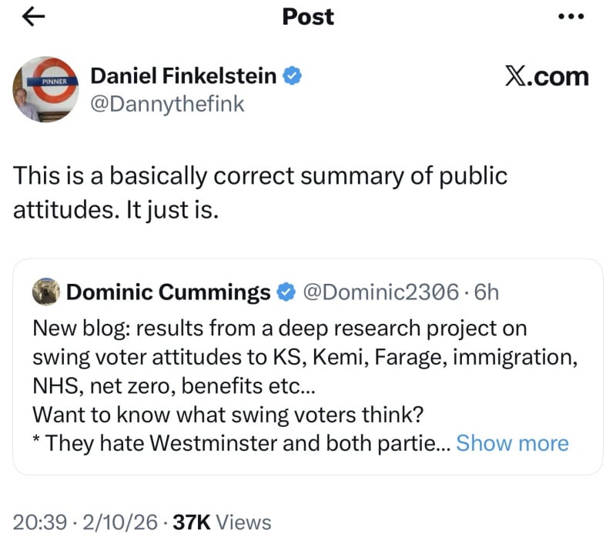Open the @Dannythefink handle
Viewport: 616px width, 557px height.
(x=167, y=104)
